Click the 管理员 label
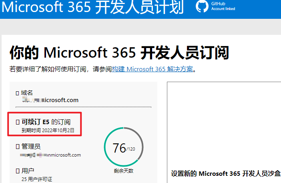Image resolution: width=281 pixels, height=183 pixels. (x=31, y=146)
